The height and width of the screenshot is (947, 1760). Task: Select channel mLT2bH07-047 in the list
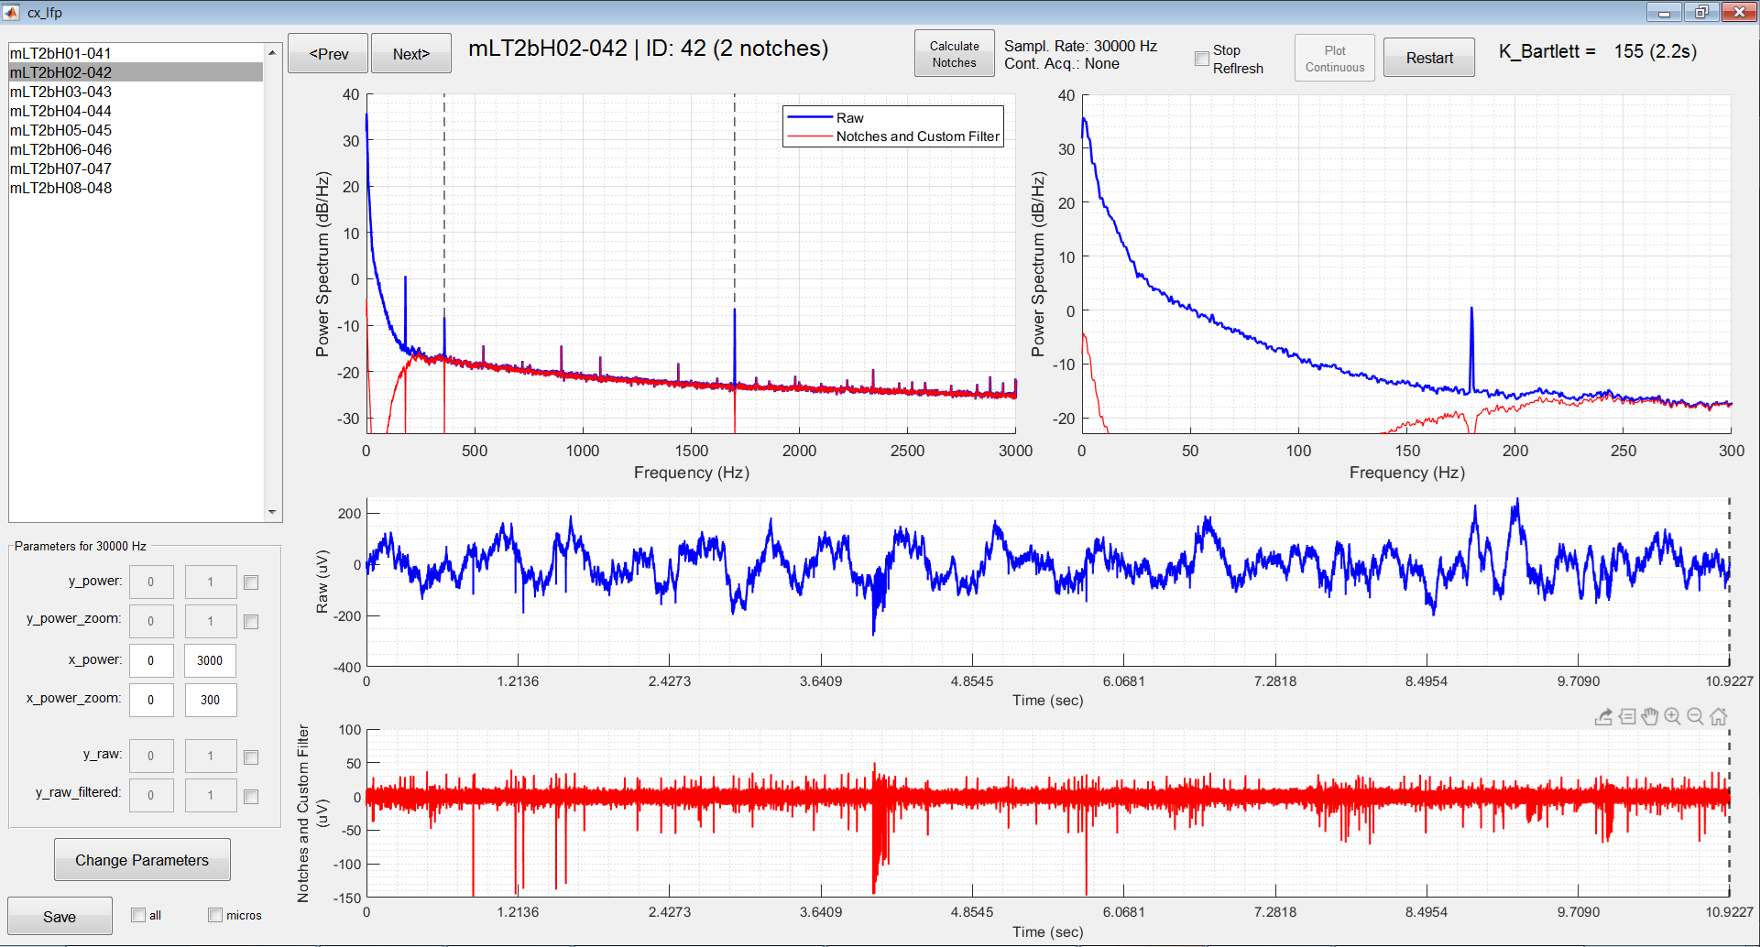point(136,169)
